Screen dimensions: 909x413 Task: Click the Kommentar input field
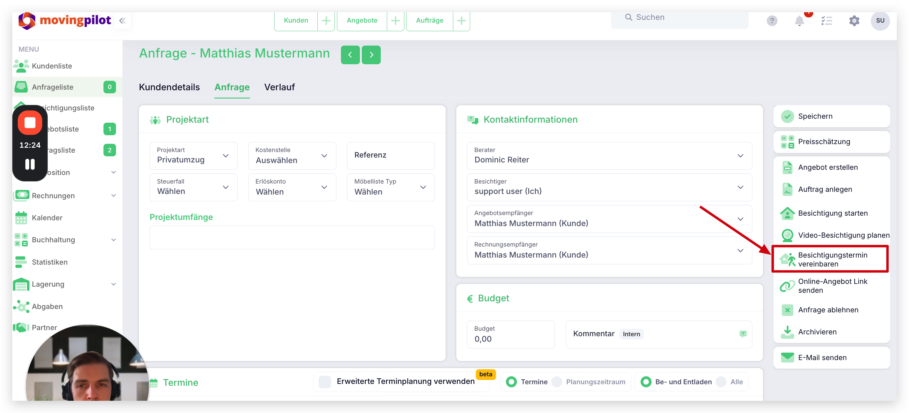point(658,334)
